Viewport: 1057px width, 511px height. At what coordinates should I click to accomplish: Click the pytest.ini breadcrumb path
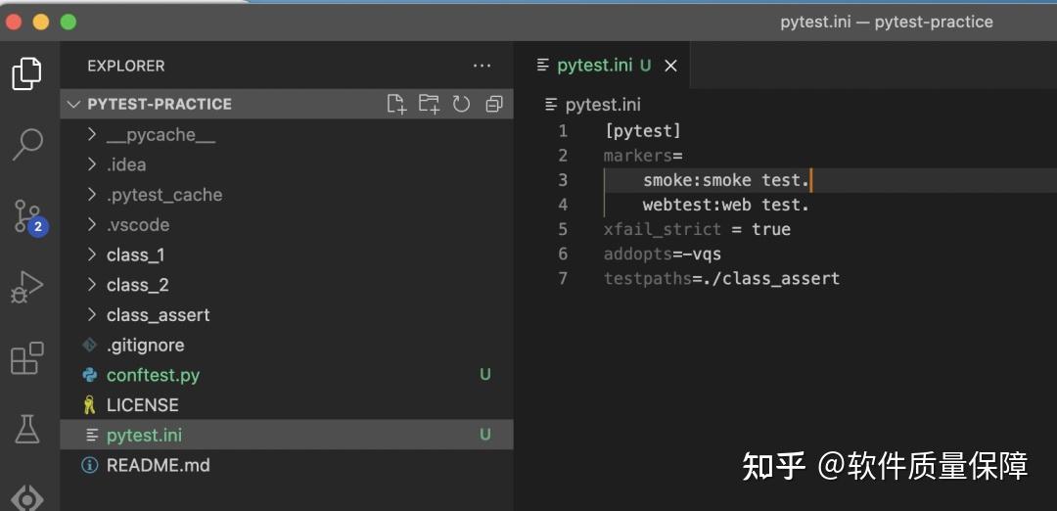tap(602, 105)
